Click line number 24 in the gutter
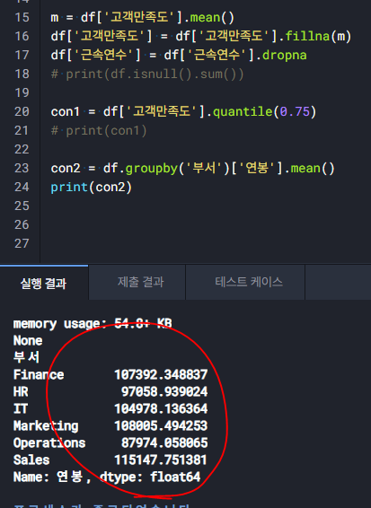Screen dimensions: 371x508 click(x=22, y=187)
